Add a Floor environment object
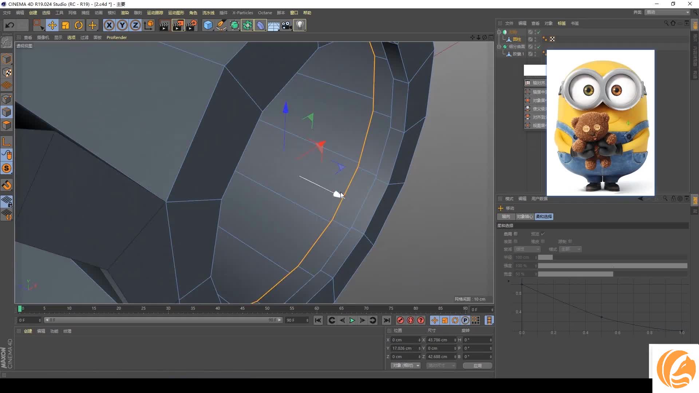Viewport: 699px width, 393px height. [273, 25]
